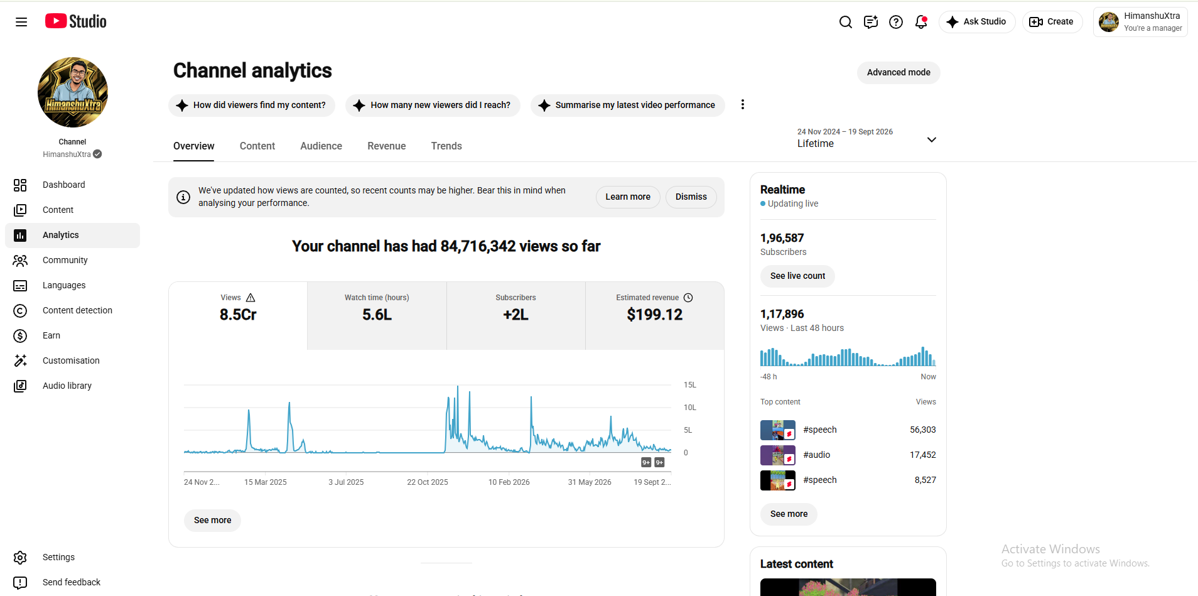
Task: Ask 'Summarise my latest video performance'
Action: (627, 105)
